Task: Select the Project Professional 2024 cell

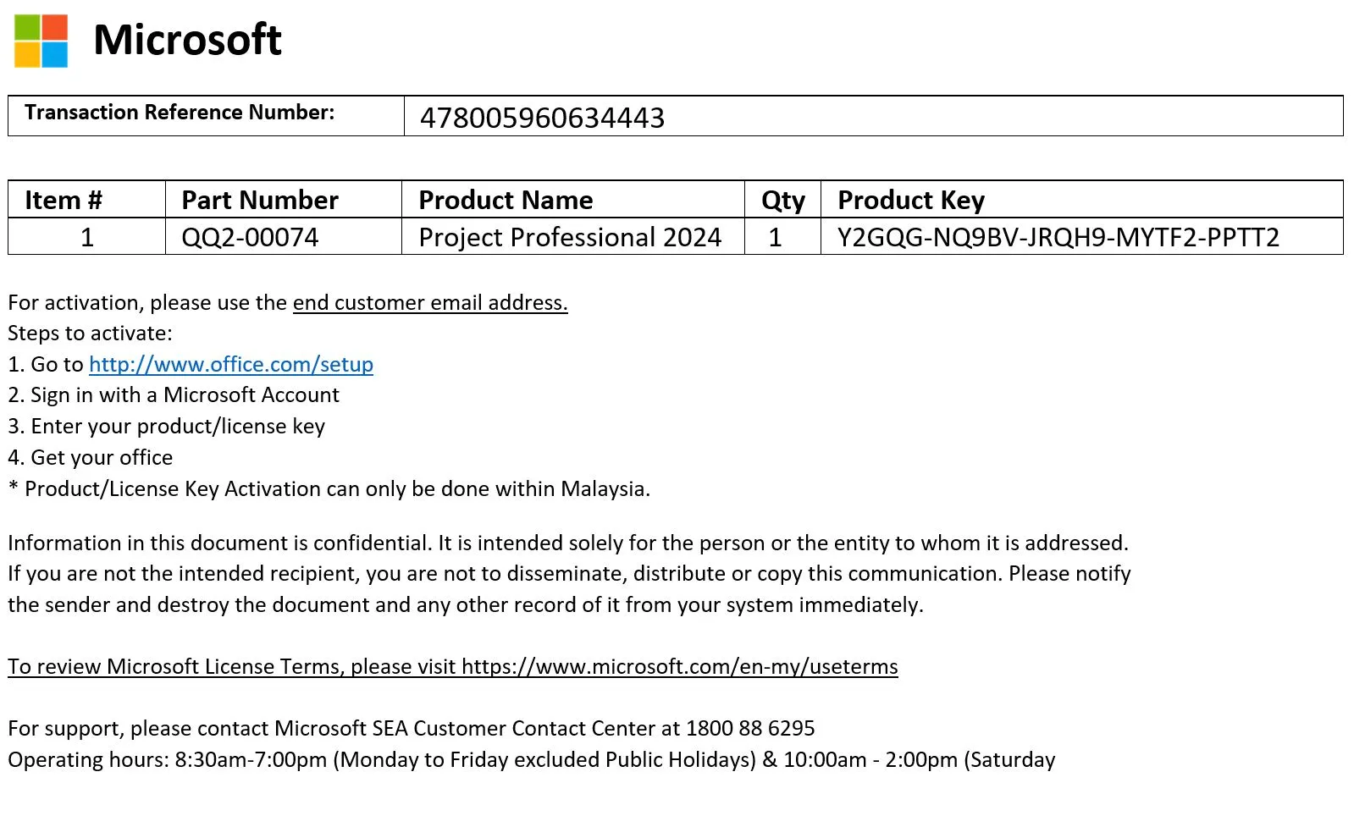Action: pos(573,237)
